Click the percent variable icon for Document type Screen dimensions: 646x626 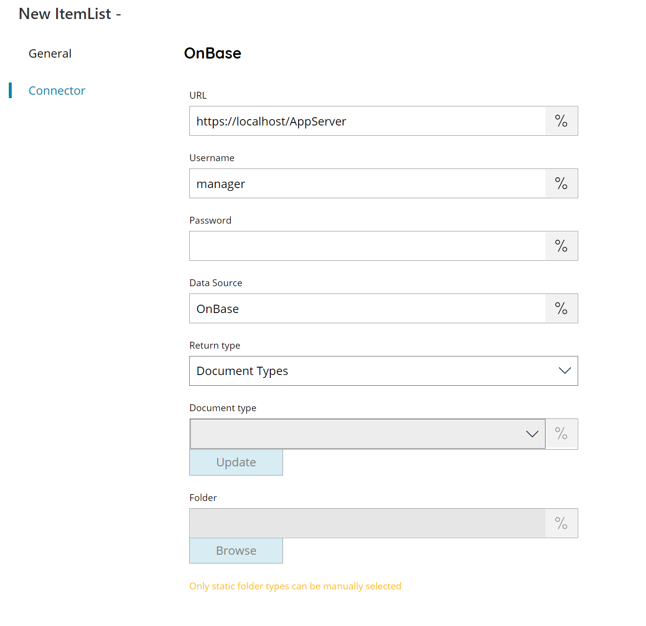tap(561, 434)
